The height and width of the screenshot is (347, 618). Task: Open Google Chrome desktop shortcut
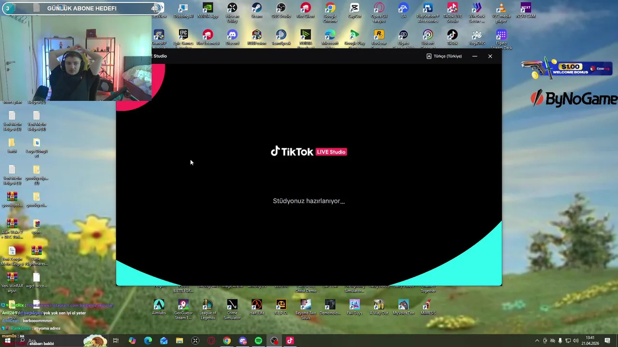coord(330,13)
